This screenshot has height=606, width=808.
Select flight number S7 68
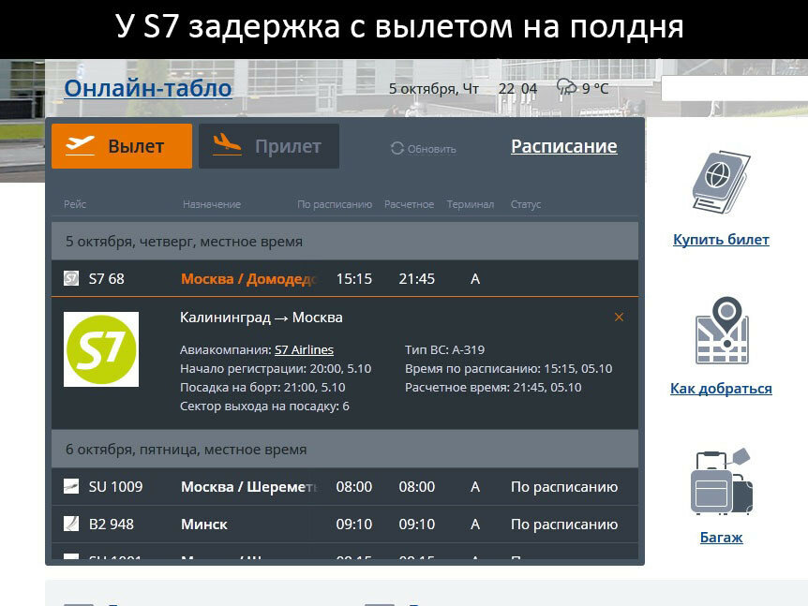point(106,279)
